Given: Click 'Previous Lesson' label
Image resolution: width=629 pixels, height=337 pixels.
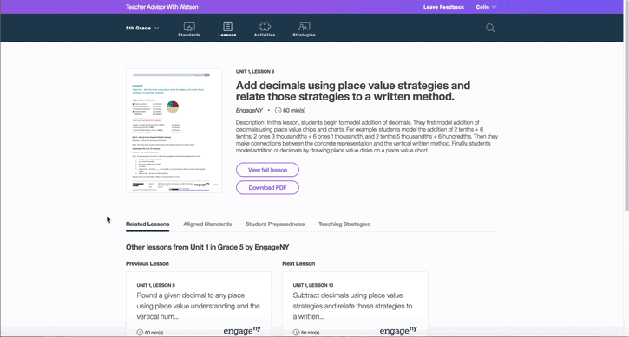Looking at the screenshot, I should tap(147, 263).
